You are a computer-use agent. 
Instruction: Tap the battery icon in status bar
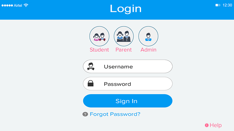click(x=218, y=5)
